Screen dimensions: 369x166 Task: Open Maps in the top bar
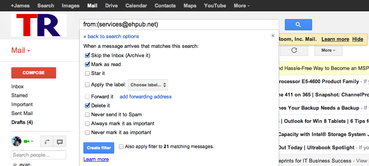(x=190, y=5)
